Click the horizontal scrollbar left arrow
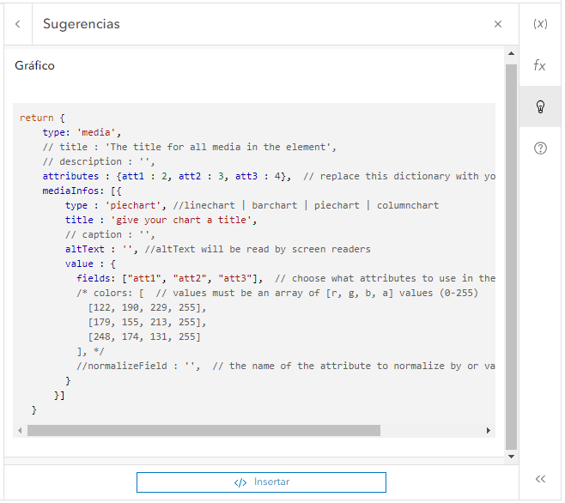The image size is (565, 503). (21, 430)
